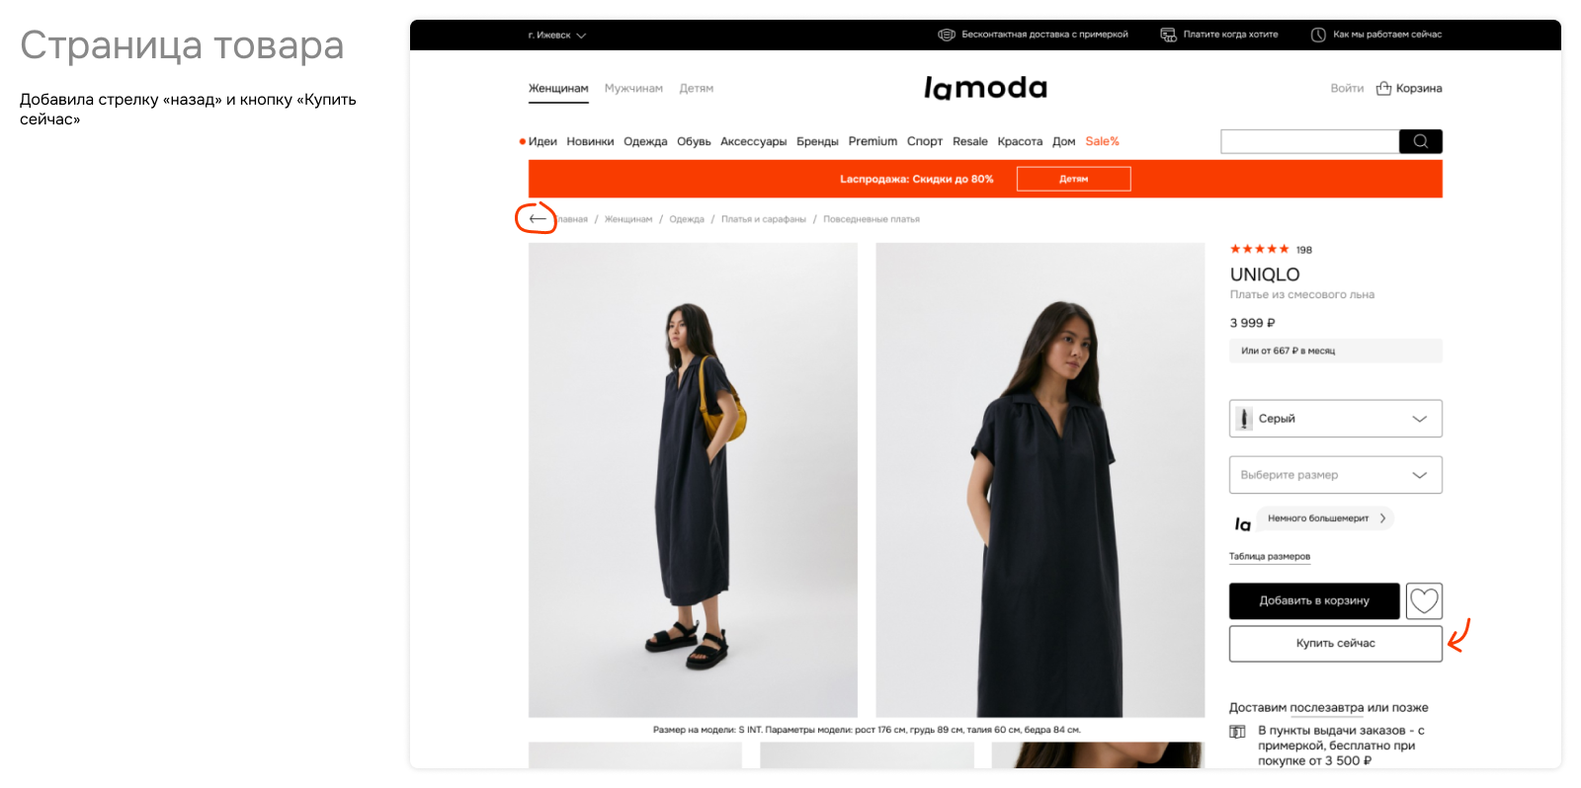This screenshot has height=788, width=1581.
Task: Click the back arrow near breadcrumbs
Action: 538,218
